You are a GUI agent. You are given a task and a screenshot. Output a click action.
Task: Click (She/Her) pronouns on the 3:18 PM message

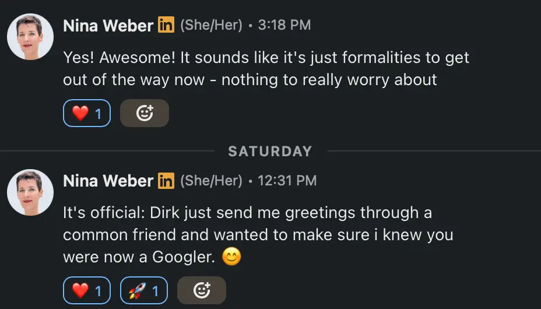[x=210, y=26]
